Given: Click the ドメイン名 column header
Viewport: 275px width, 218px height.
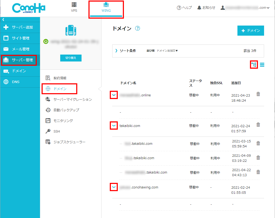Looking at the screenshot, I should click(128, 83).
